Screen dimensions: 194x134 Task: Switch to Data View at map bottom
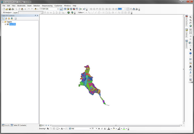click(x=41, y=125)
